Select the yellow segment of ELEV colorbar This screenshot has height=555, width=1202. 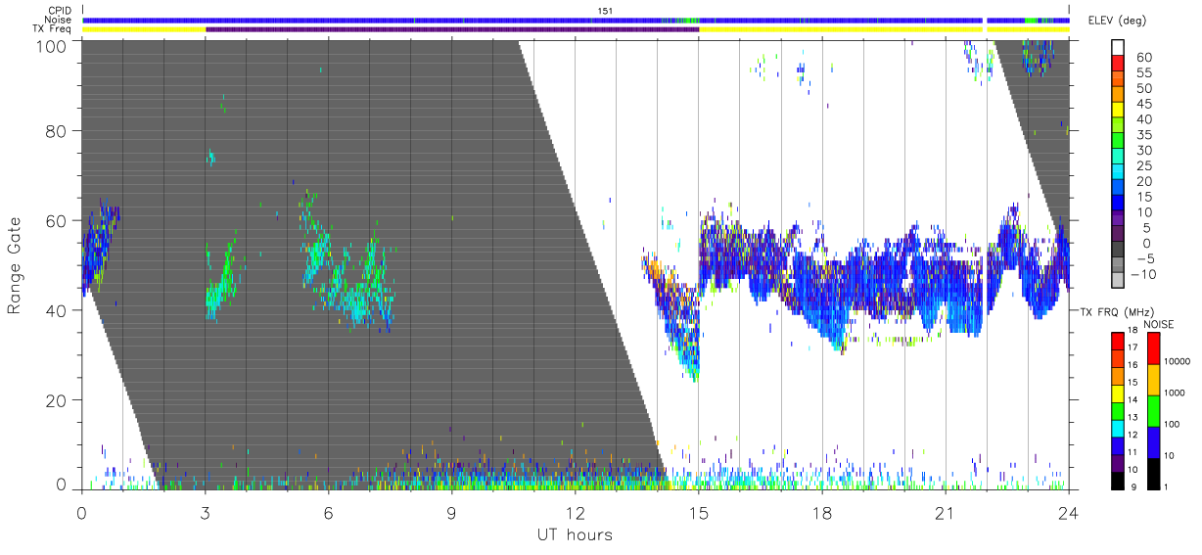[x=1119, y=111]
